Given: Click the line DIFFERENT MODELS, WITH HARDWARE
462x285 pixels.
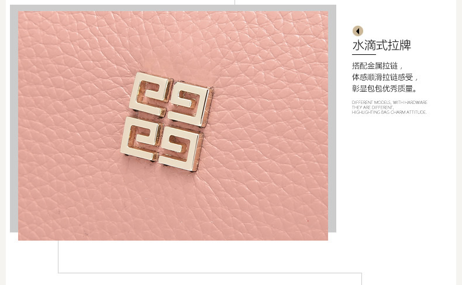Looking at the screenshot, I should coord(389,102).
